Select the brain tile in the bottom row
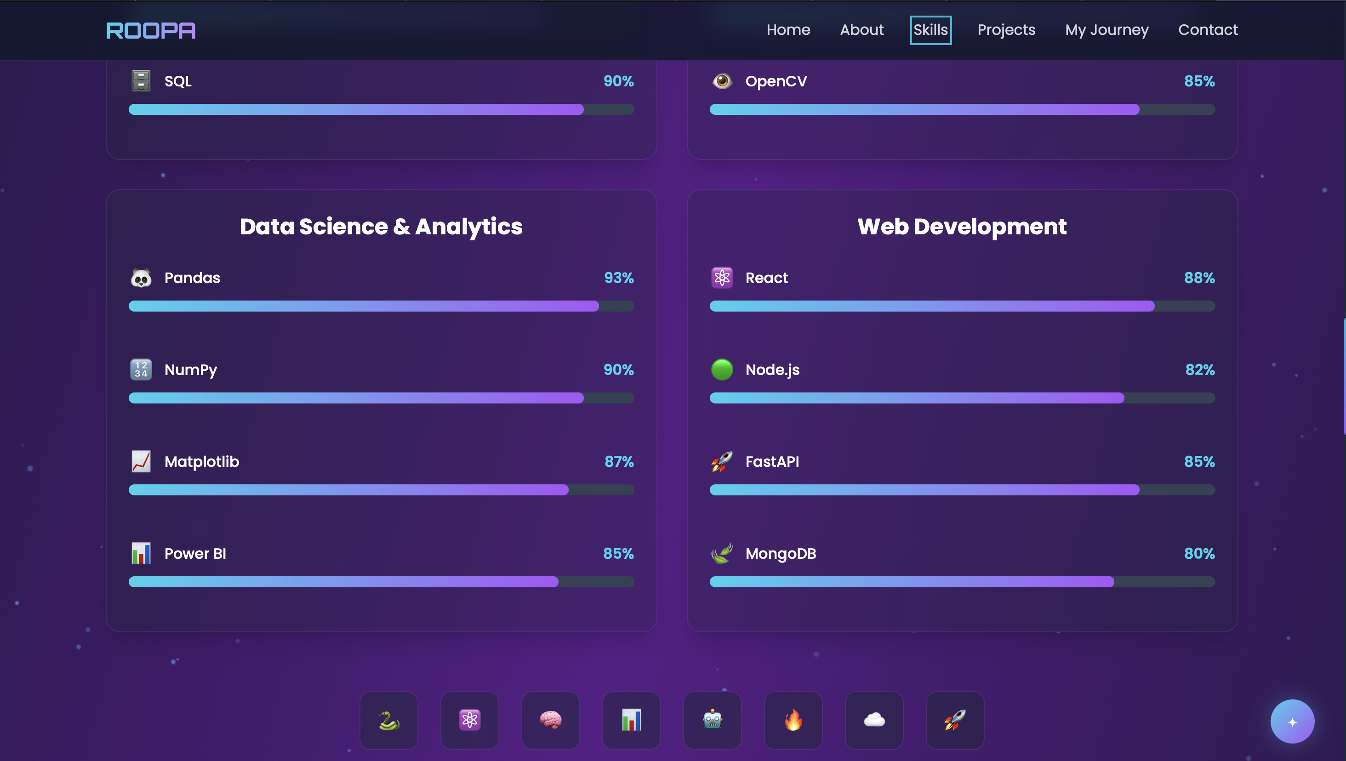The height and width of the screenshot is (761, 1346). tap(550, 720)
